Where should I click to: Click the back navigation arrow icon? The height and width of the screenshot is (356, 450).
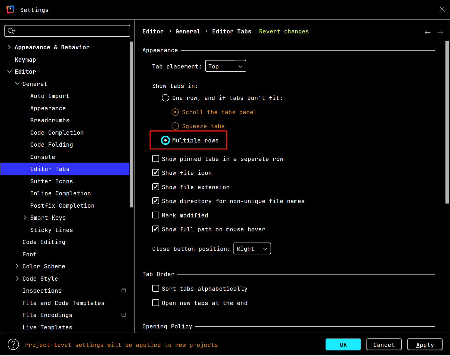[x=427, y=32]
